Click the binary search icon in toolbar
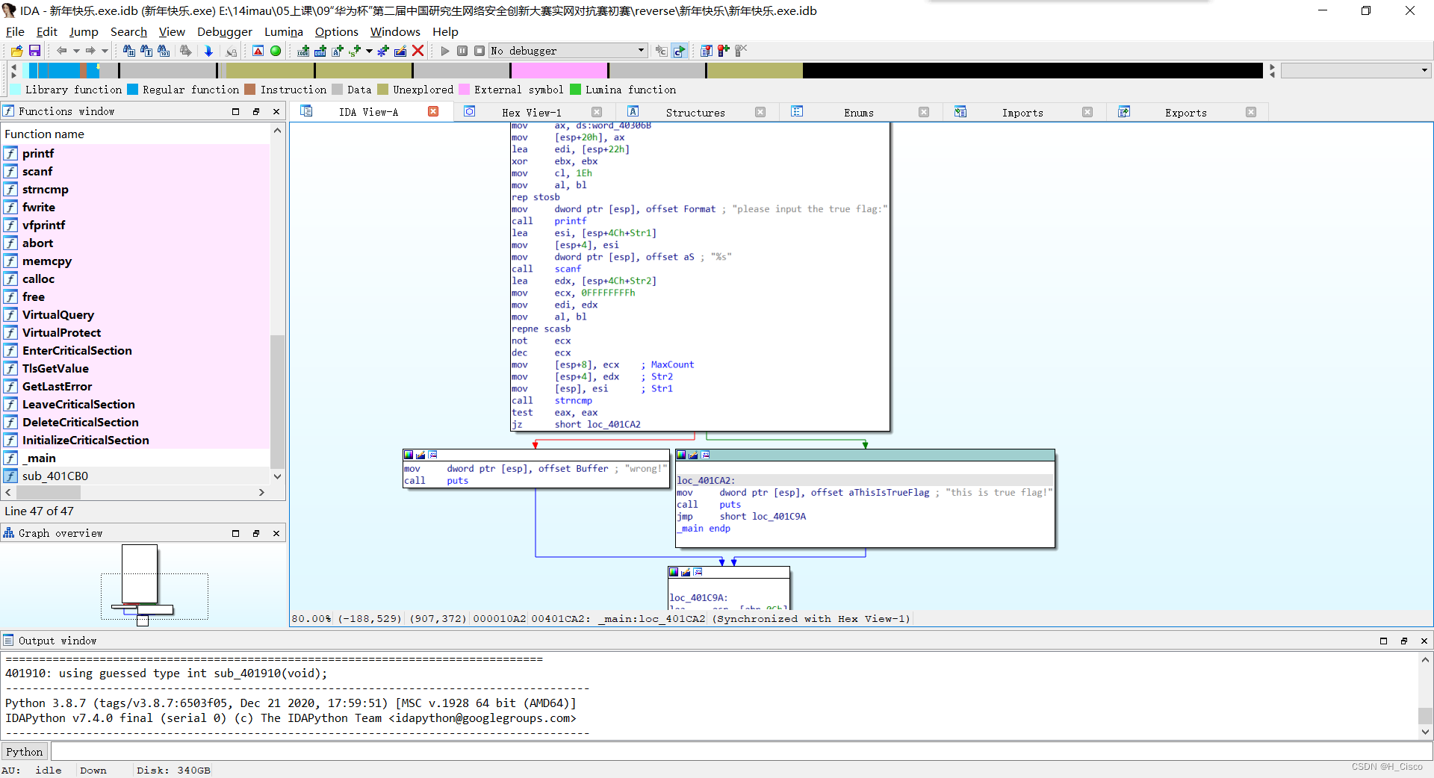 coord(164,51)
